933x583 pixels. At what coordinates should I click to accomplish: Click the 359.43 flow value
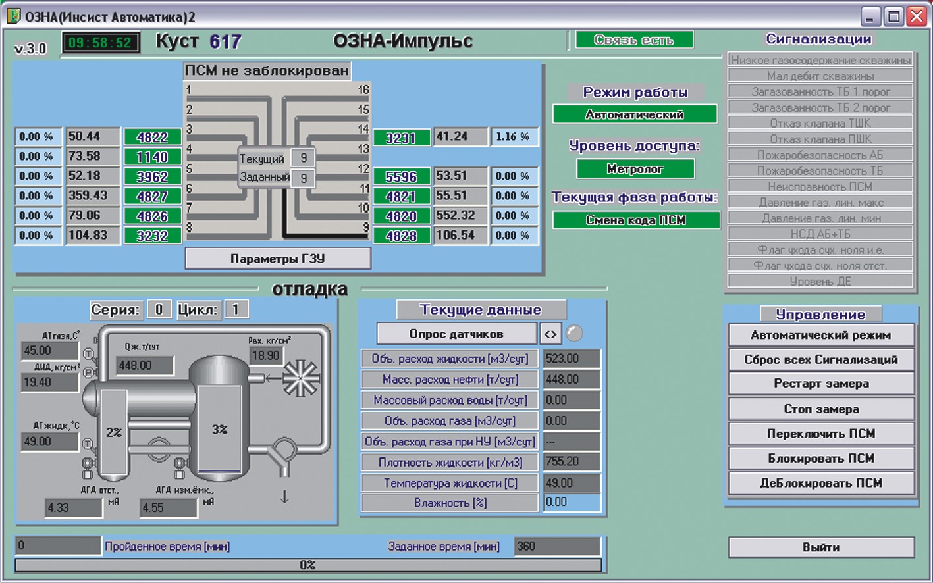(93, 195)
